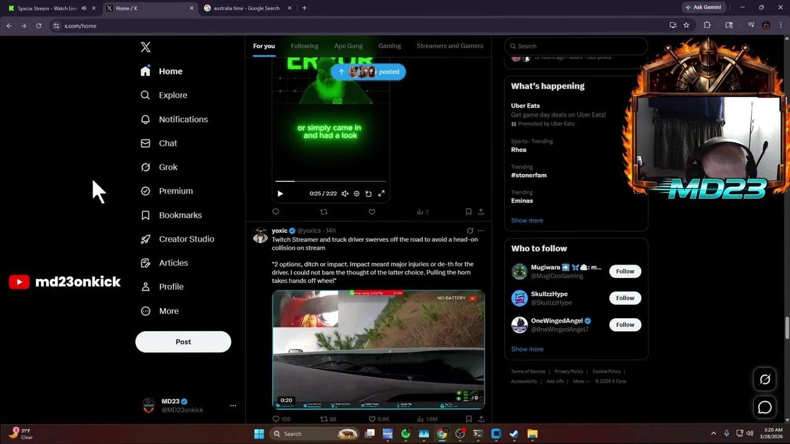This screenshot has height=444, width=790.
Task: Open Chrome Extensions puzzle icon
Action: click(707, 25)
